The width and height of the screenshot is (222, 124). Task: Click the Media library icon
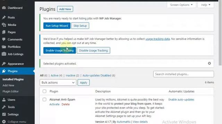[4, 25]
